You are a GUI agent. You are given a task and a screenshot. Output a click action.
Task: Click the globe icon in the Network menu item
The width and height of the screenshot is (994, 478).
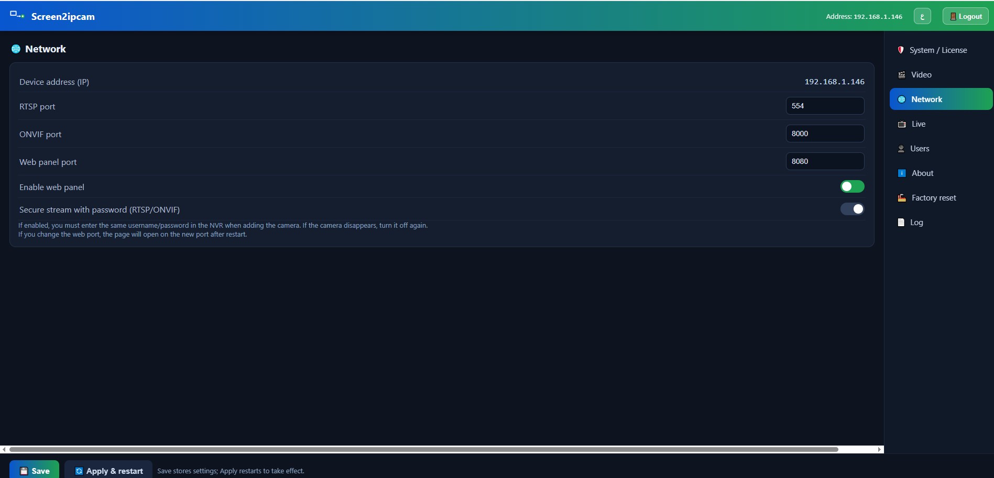[x=902, y=99]
